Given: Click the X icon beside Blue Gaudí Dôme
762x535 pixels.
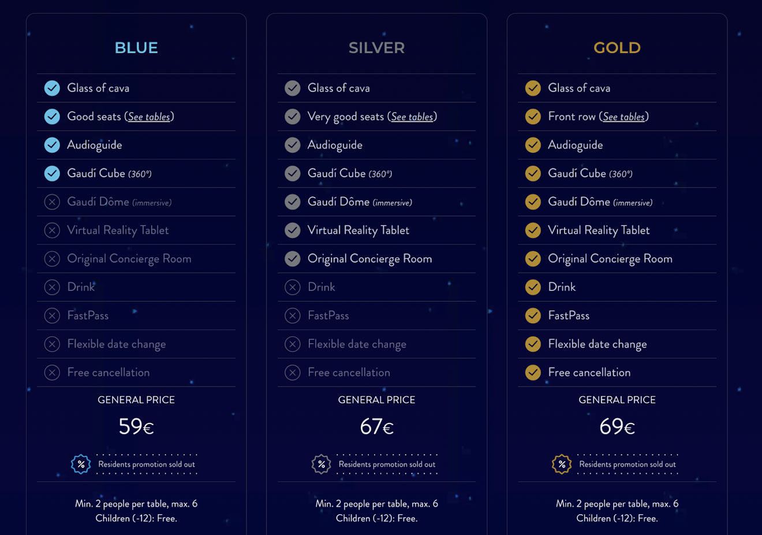Looking at the screenshot, I should [x=52, y=202].
